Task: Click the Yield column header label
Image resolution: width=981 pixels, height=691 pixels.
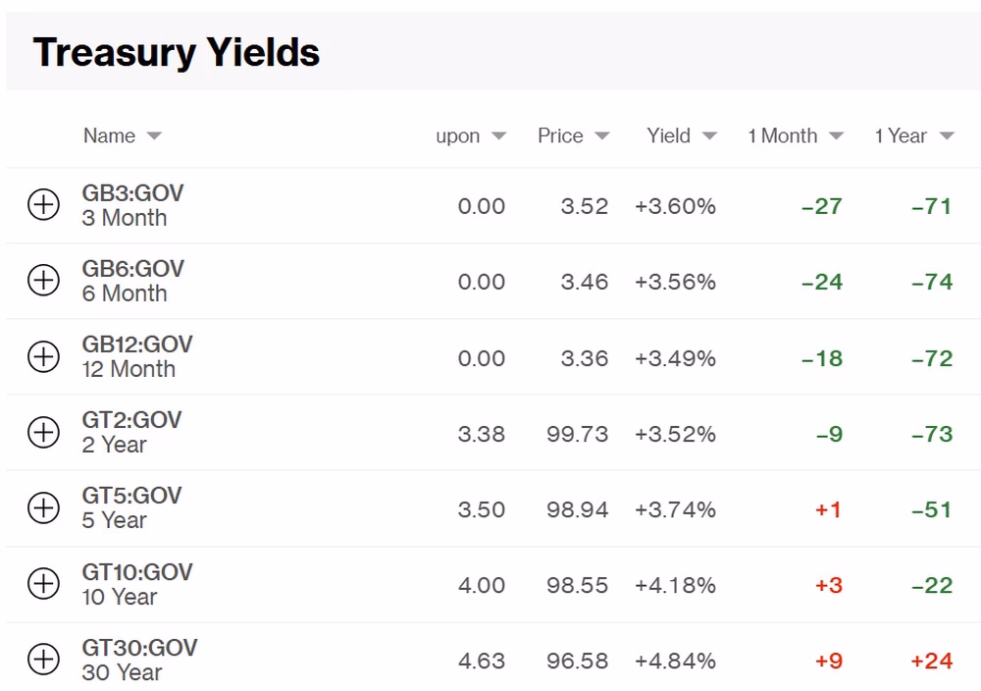Action: [668, 136]
